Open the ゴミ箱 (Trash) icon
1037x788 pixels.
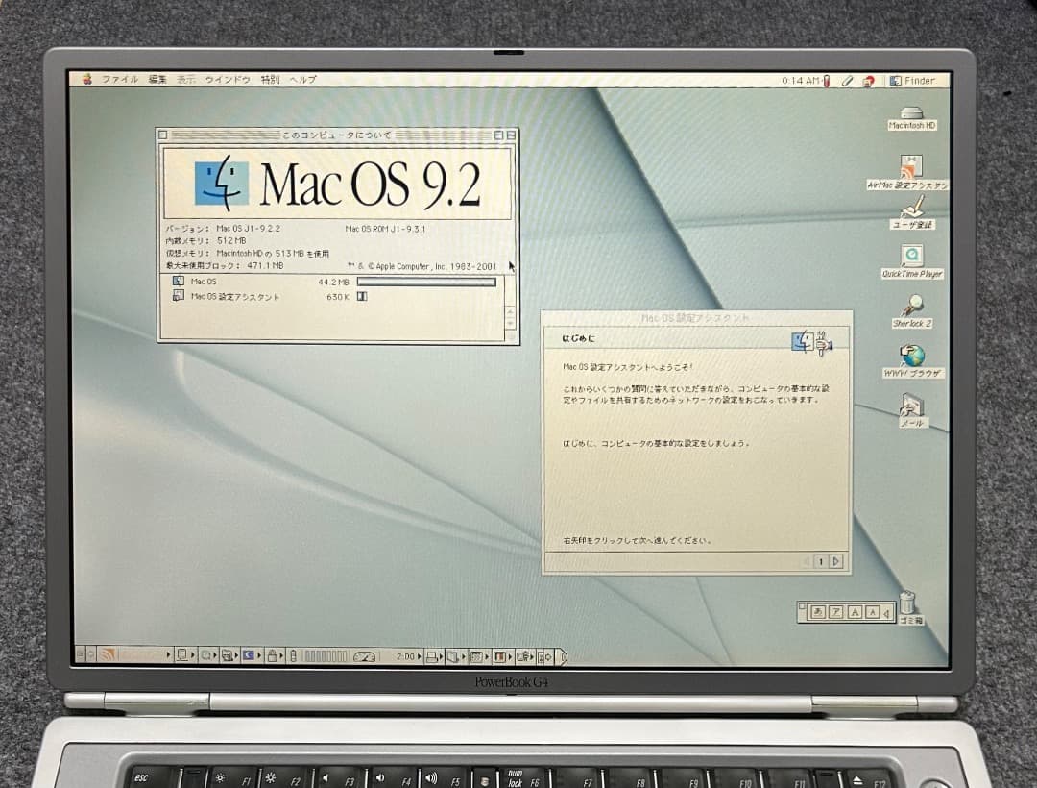[909, 605]
